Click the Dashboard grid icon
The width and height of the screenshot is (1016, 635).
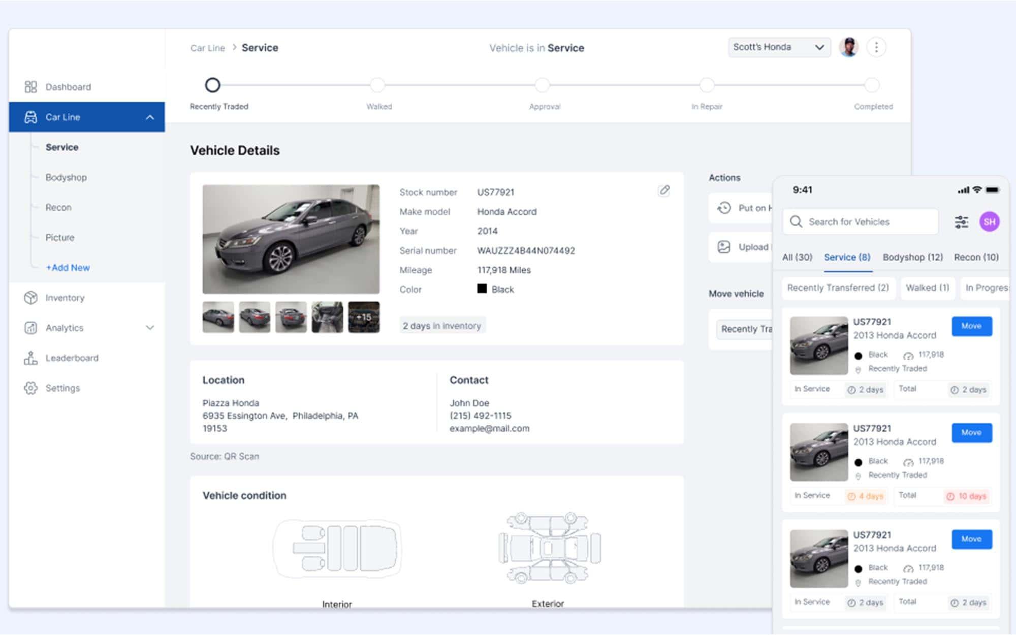coord(30,87)
